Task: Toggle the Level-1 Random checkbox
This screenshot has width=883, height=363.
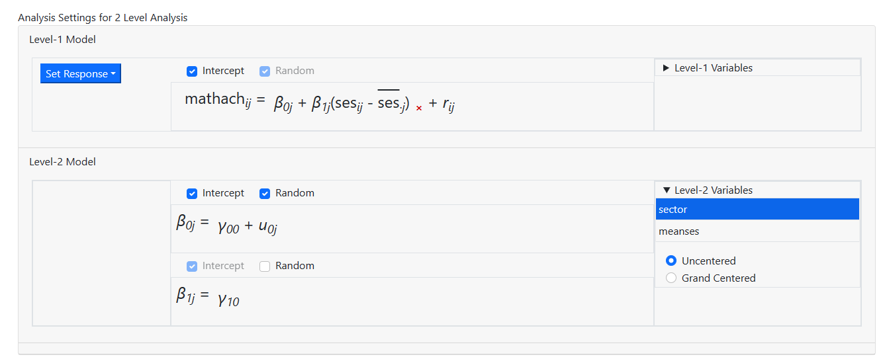Action: (265, 71)
